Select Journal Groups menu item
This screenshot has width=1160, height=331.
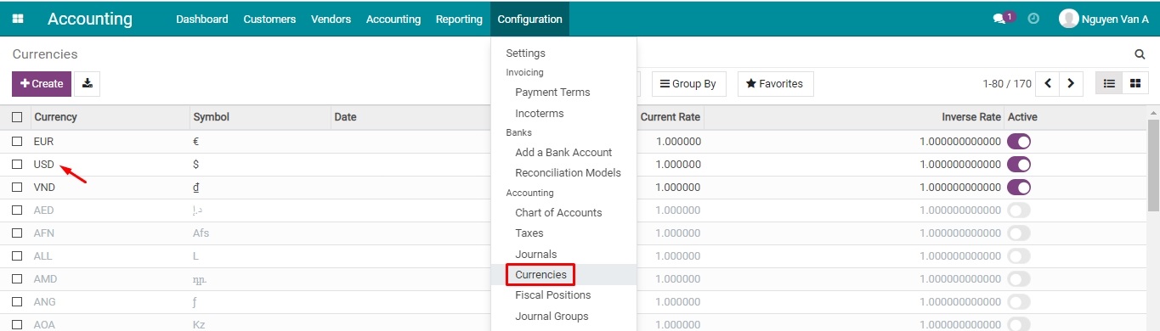tap(564, 317)
